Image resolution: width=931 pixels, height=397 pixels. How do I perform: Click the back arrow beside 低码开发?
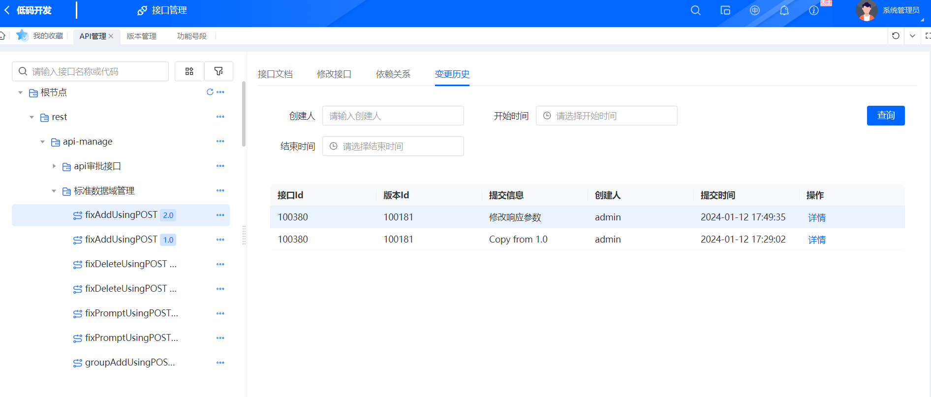point(7,10)
